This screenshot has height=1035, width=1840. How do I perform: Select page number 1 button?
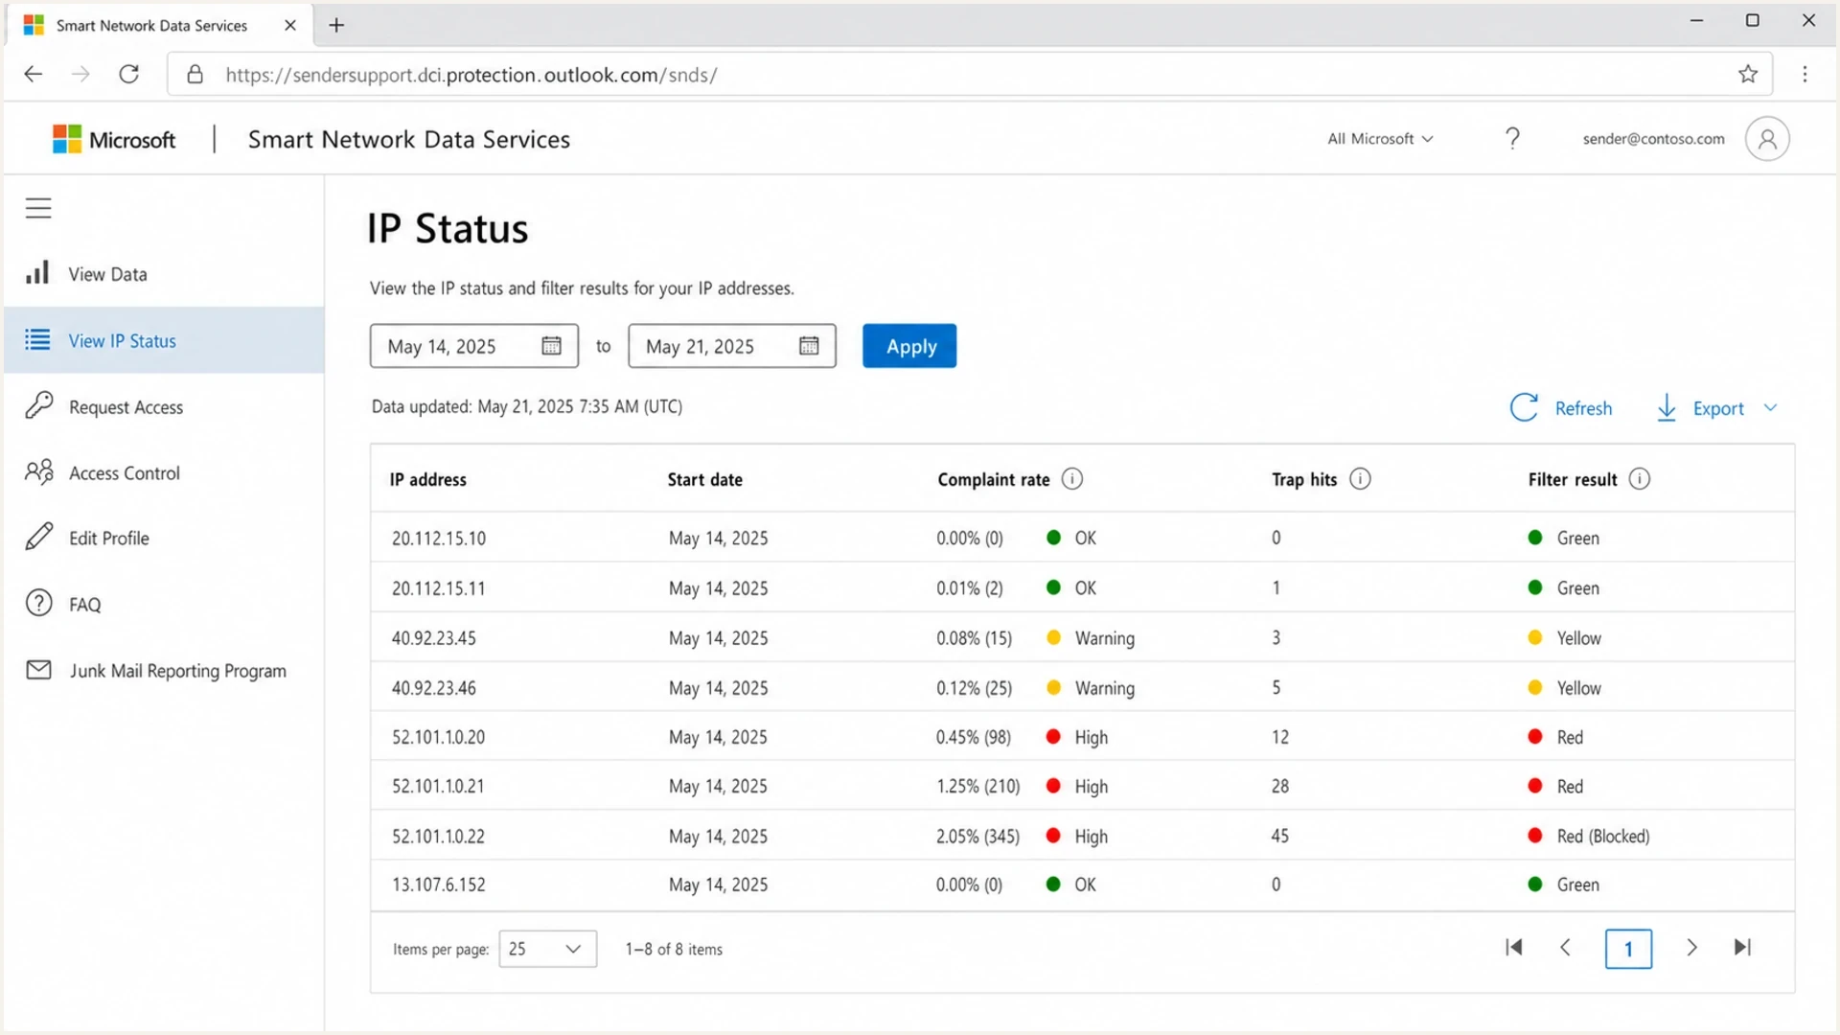1628,949
